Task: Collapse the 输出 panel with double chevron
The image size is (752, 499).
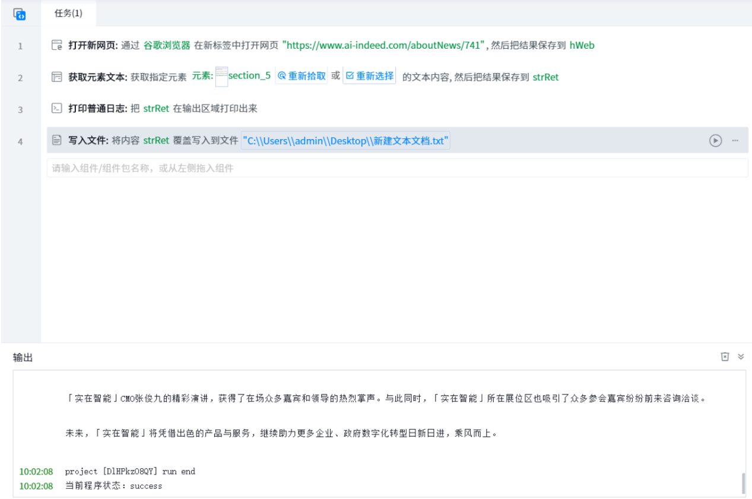Action: (x=741, y=356)
